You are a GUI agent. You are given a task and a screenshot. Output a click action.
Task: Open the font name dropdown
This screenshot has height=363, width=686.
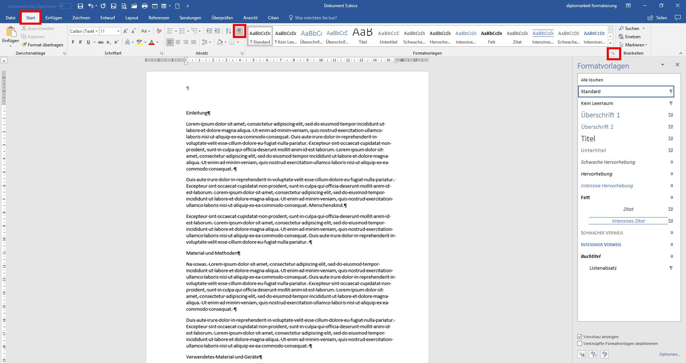pos(96,31)
